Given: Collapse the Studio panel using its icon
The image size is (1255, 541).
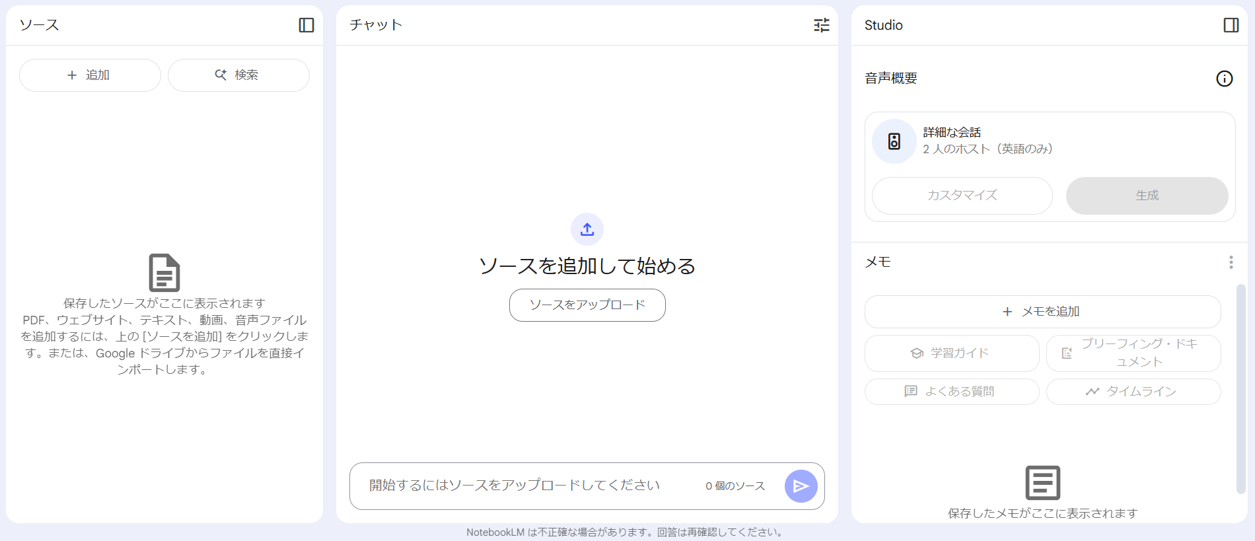Looking at the screenshot, I should tap(1231, 25).
